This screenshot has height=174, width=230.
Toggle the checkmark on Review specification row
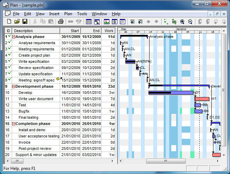[10, 67]
